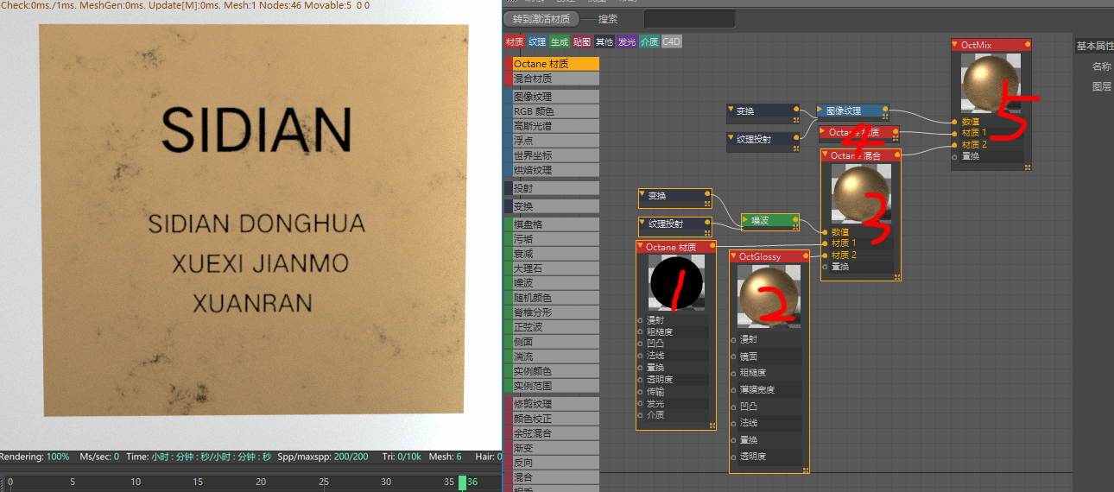Click the 漫射 input port on OctGlossy
Viewport: 1114px width, 492px height.
tap(732, 339)
